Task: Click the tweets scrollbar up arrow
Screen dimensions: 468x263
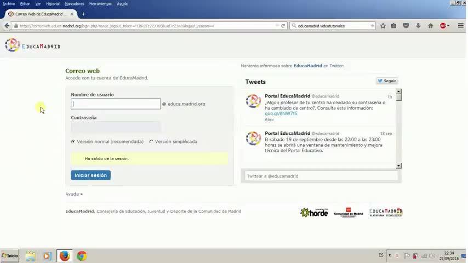Action: [399, 91]
